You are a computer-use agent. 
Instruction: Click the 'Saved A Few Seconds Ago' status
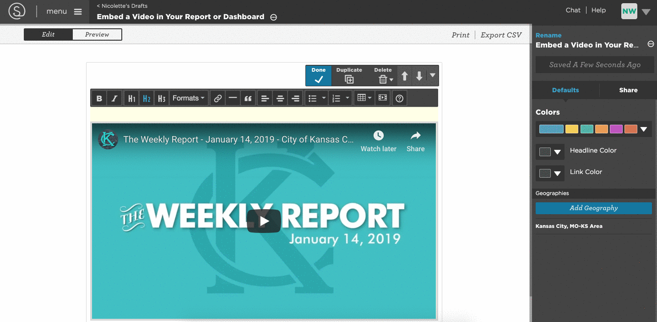(595, 65)
